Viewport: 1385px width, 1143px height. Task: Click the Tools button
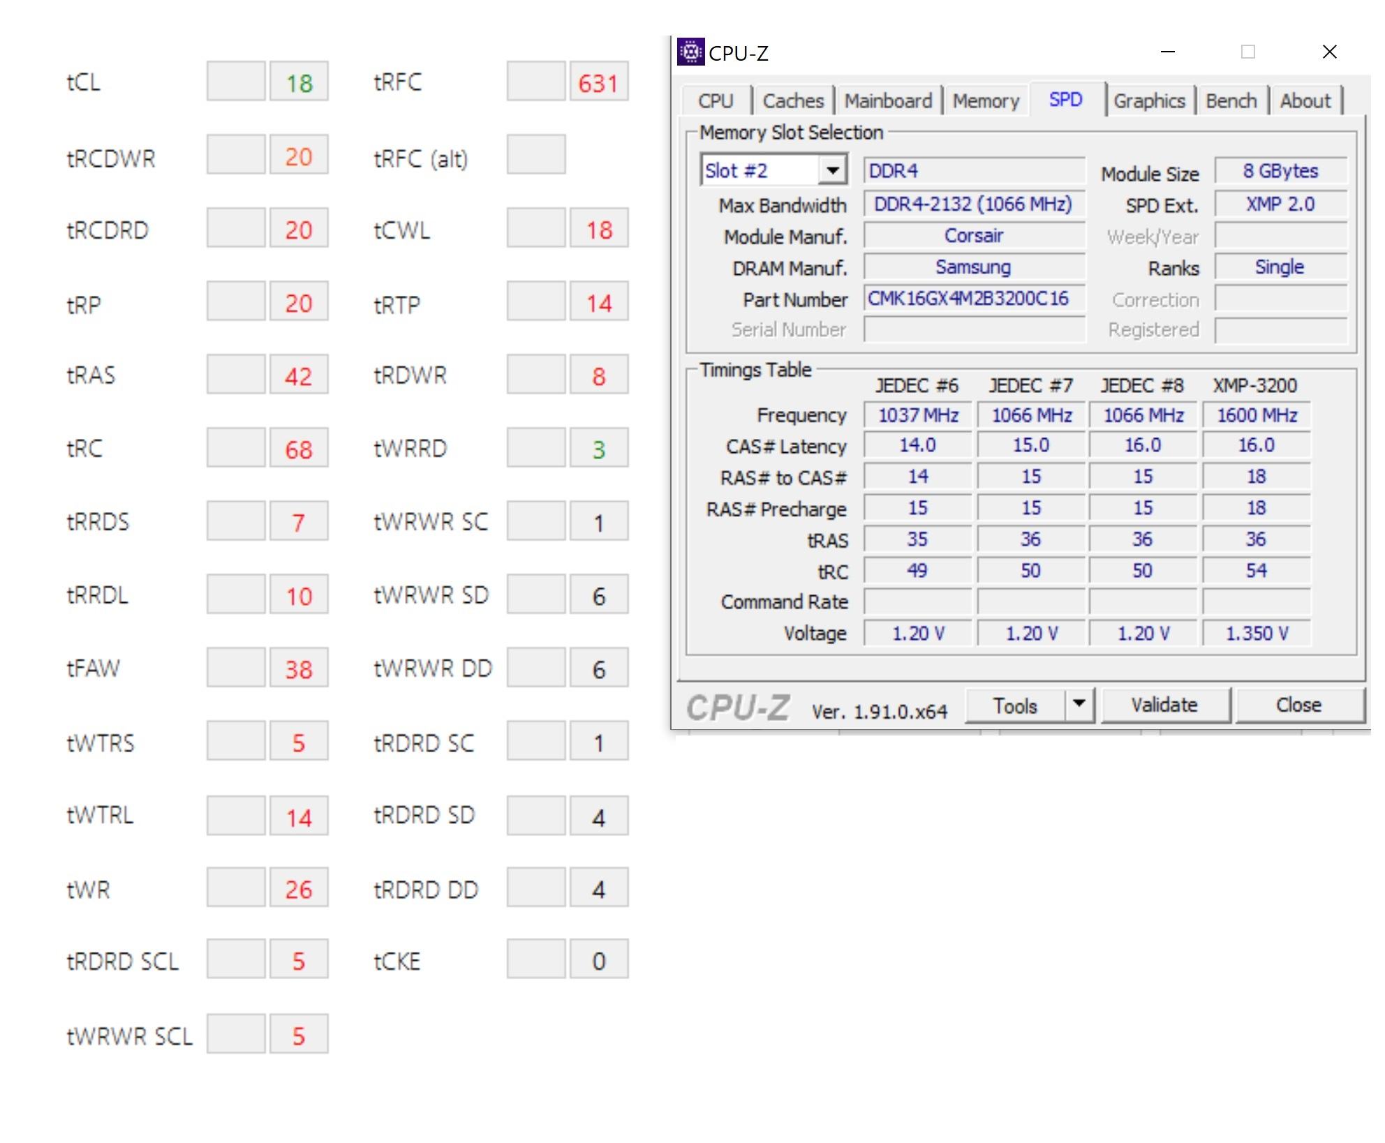tap(1016, 705)
